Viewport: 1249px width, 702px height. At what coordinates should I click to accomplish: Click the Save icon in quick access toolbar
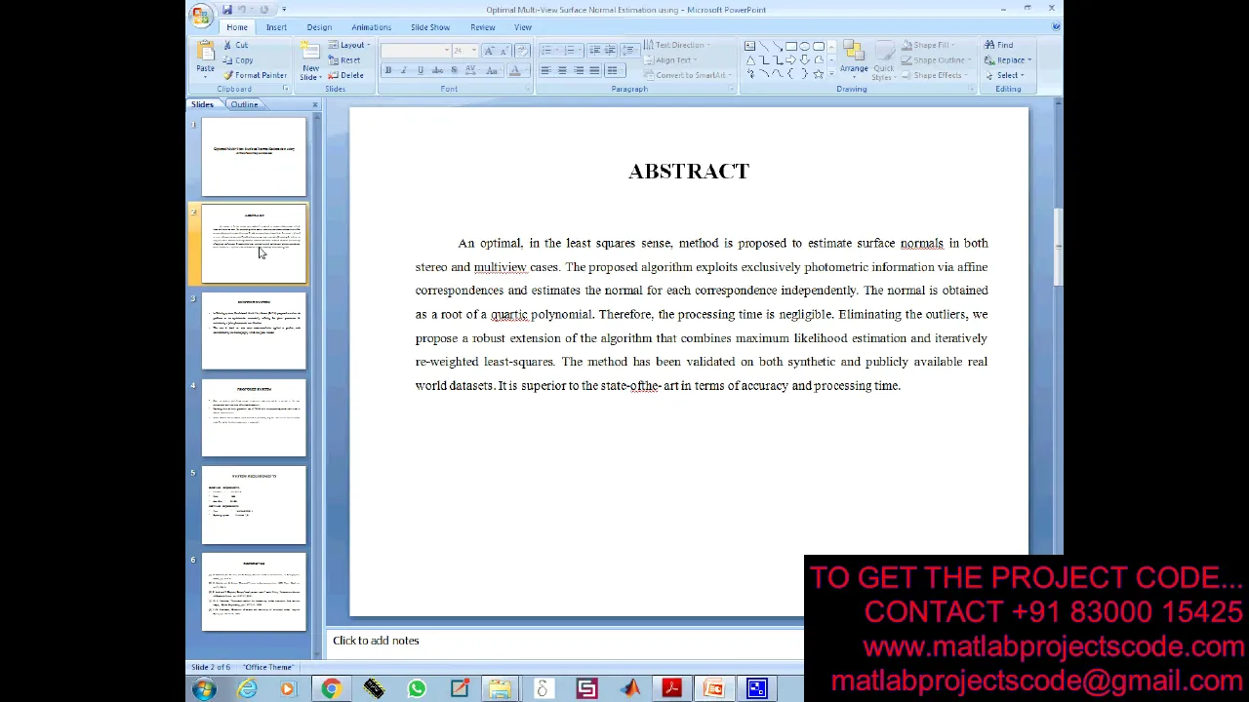tap(227, 10)
